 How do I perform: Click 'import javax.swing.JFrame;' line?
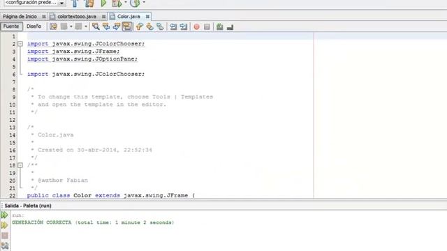point(73,52)
